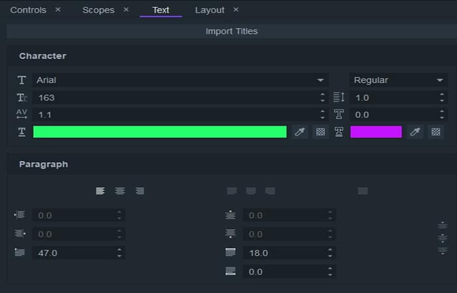
Task: Switch to the Scopes tab
Action: click(98, 10)
